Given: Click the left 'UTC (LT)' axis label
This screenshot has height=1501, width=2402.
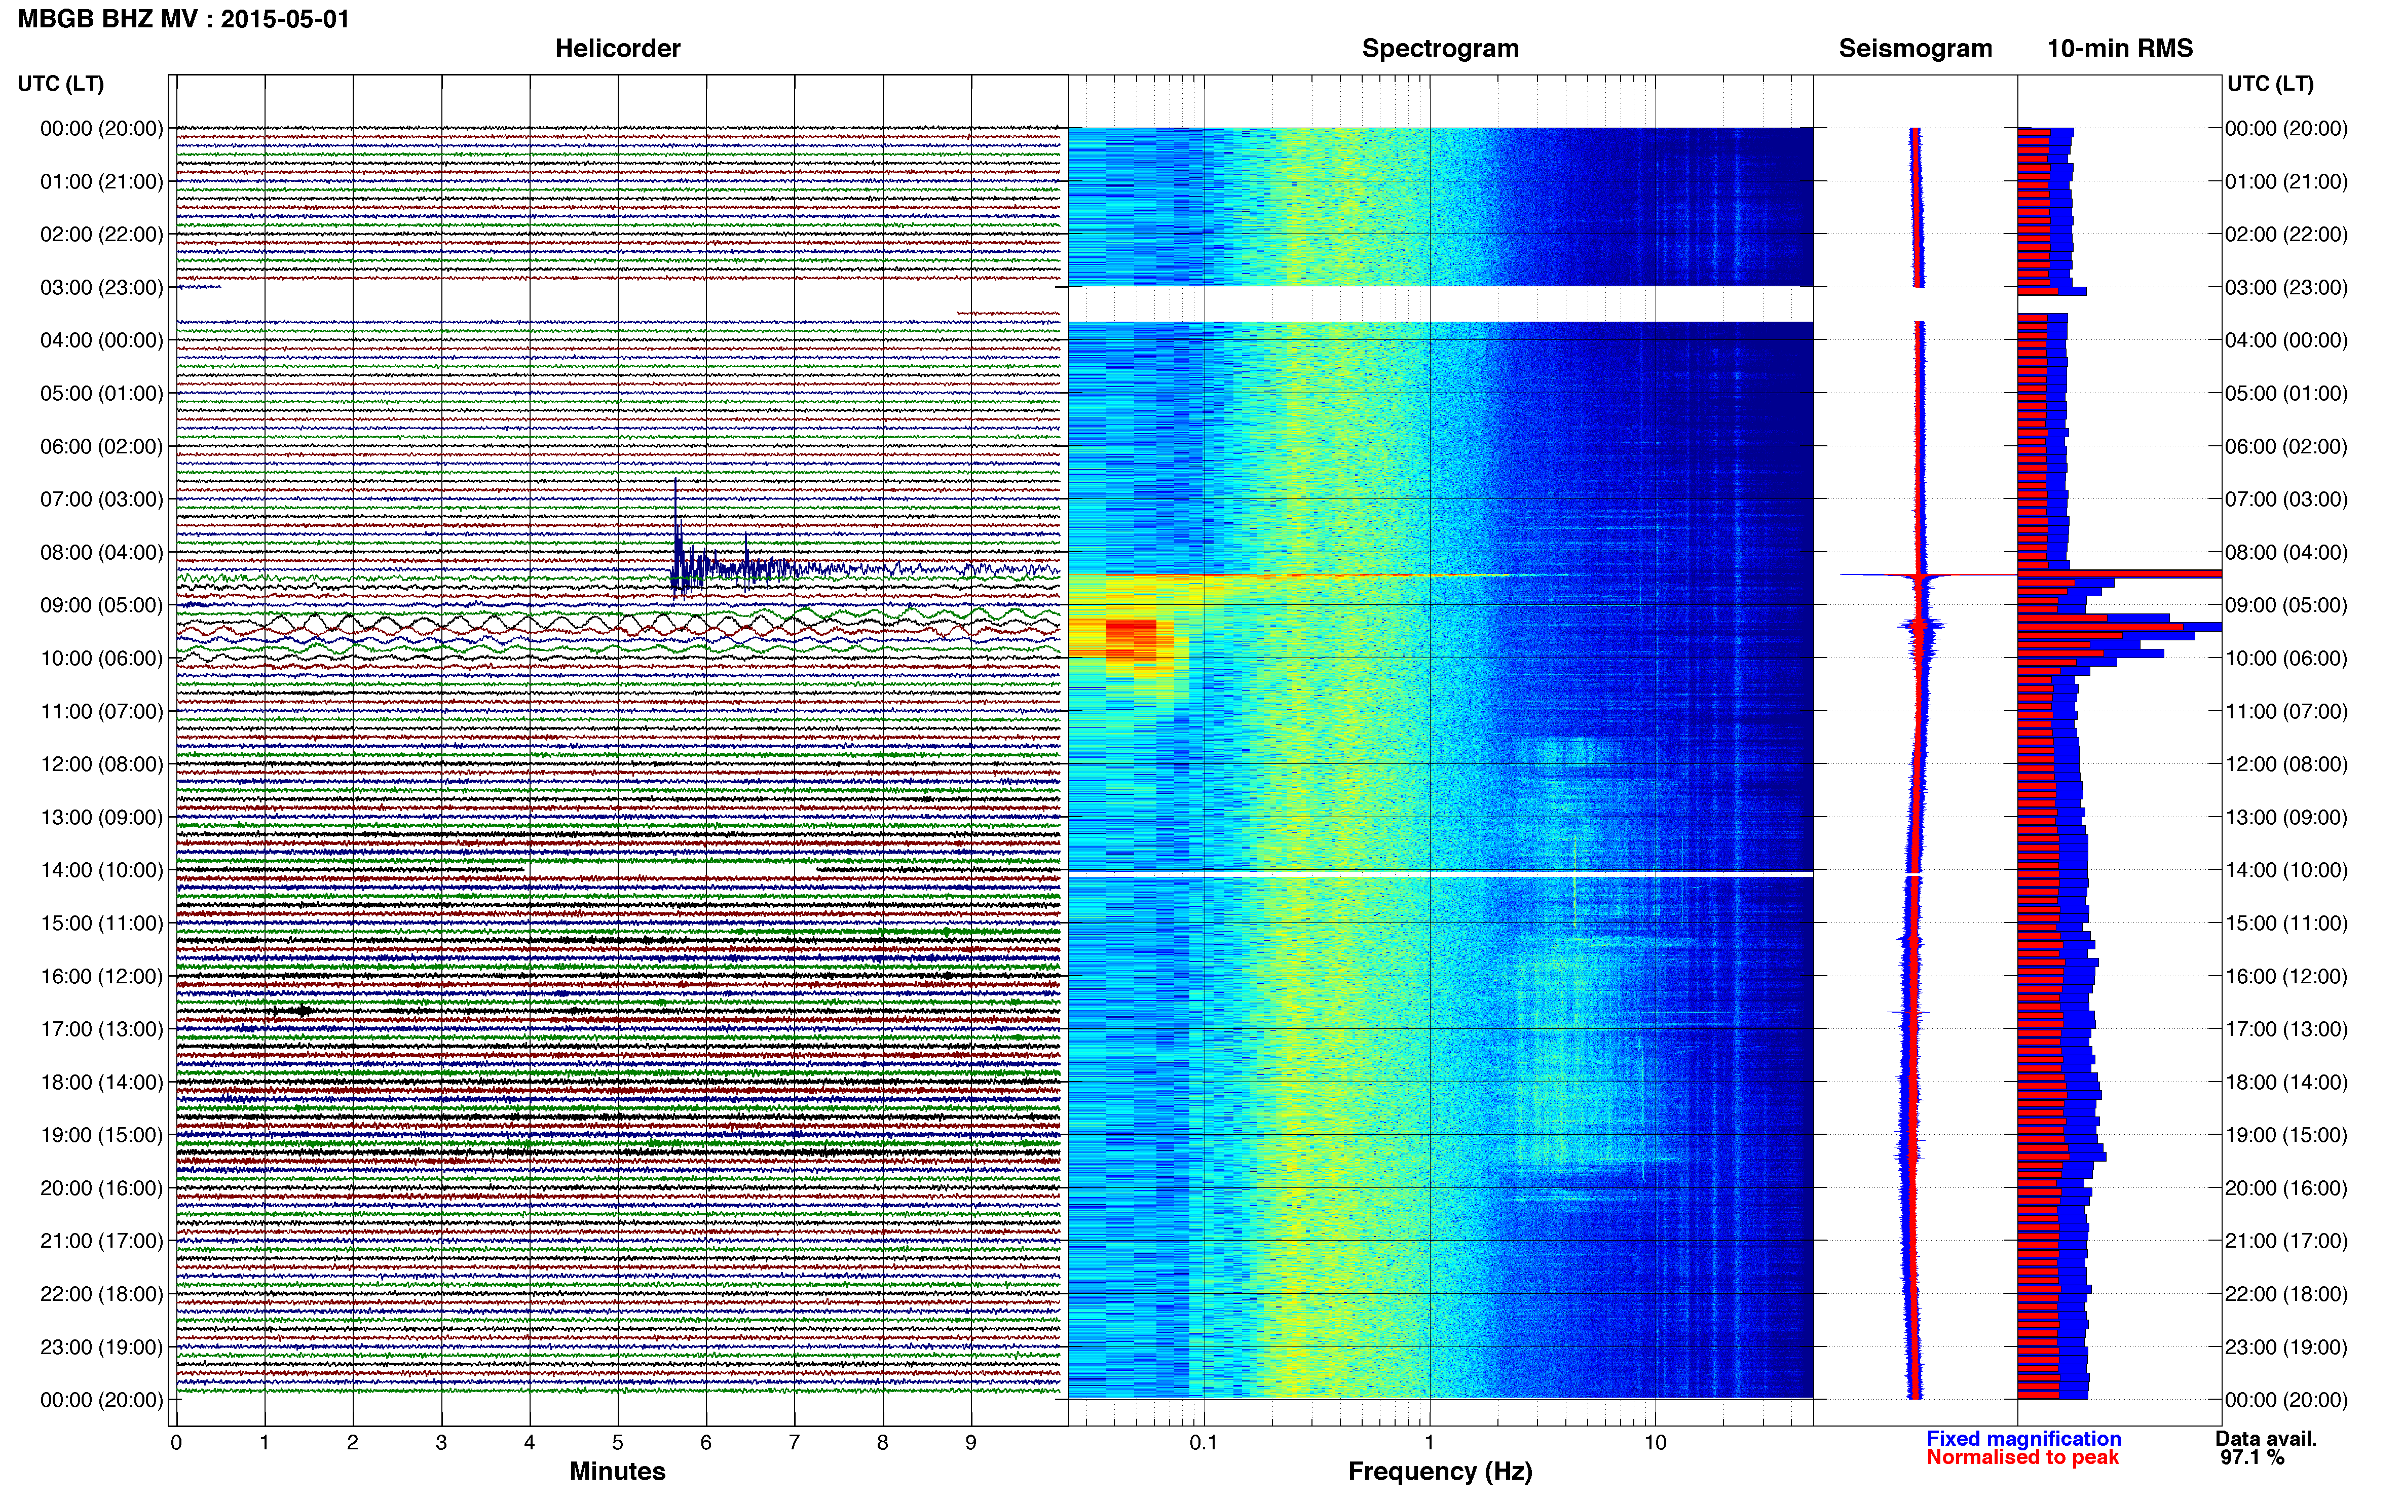Looking at the screenshot, I should [x=61, y=85].
